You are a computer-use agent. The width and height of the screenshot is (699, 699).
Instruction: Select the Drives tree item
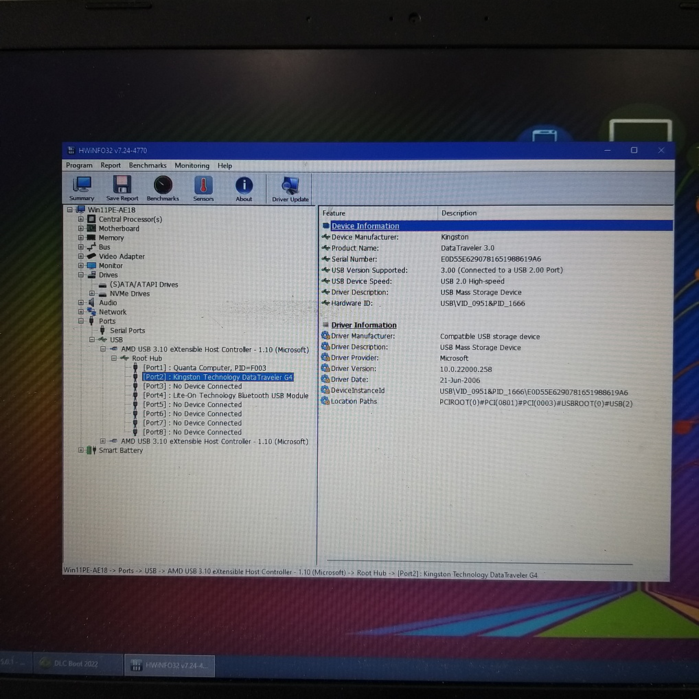(x=108, y=275)
